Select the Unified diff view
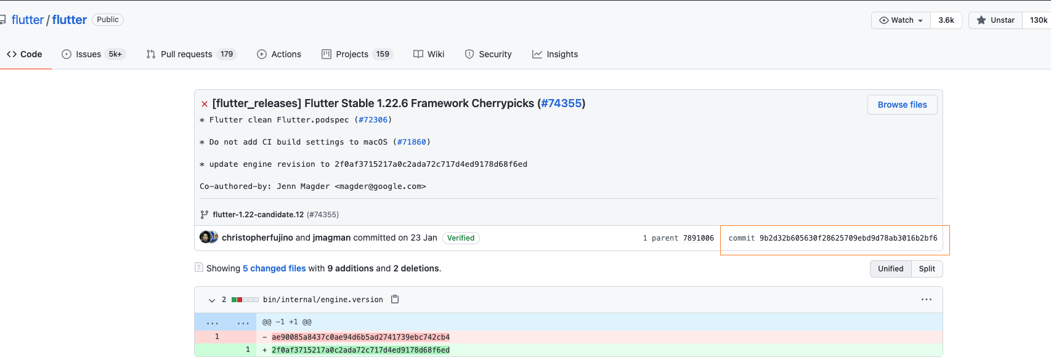This screenshot has height=360, width=1051. click(x=891, y=269)
